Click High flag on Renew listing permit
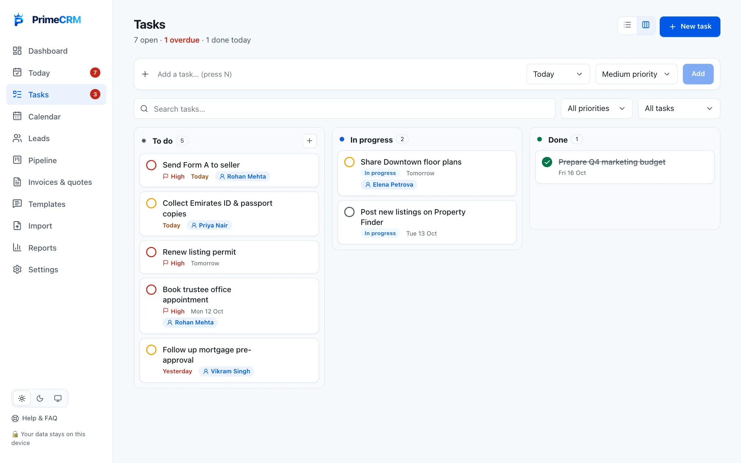This screenshot has height=463, width=741. coord(174,263)
